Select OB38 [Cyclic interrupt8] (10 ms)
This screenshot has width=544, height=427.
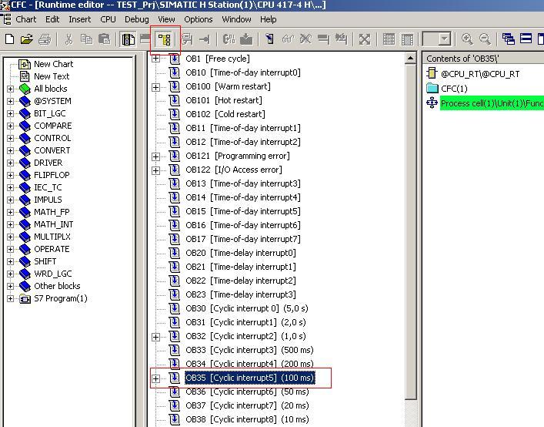click(247, 419)
